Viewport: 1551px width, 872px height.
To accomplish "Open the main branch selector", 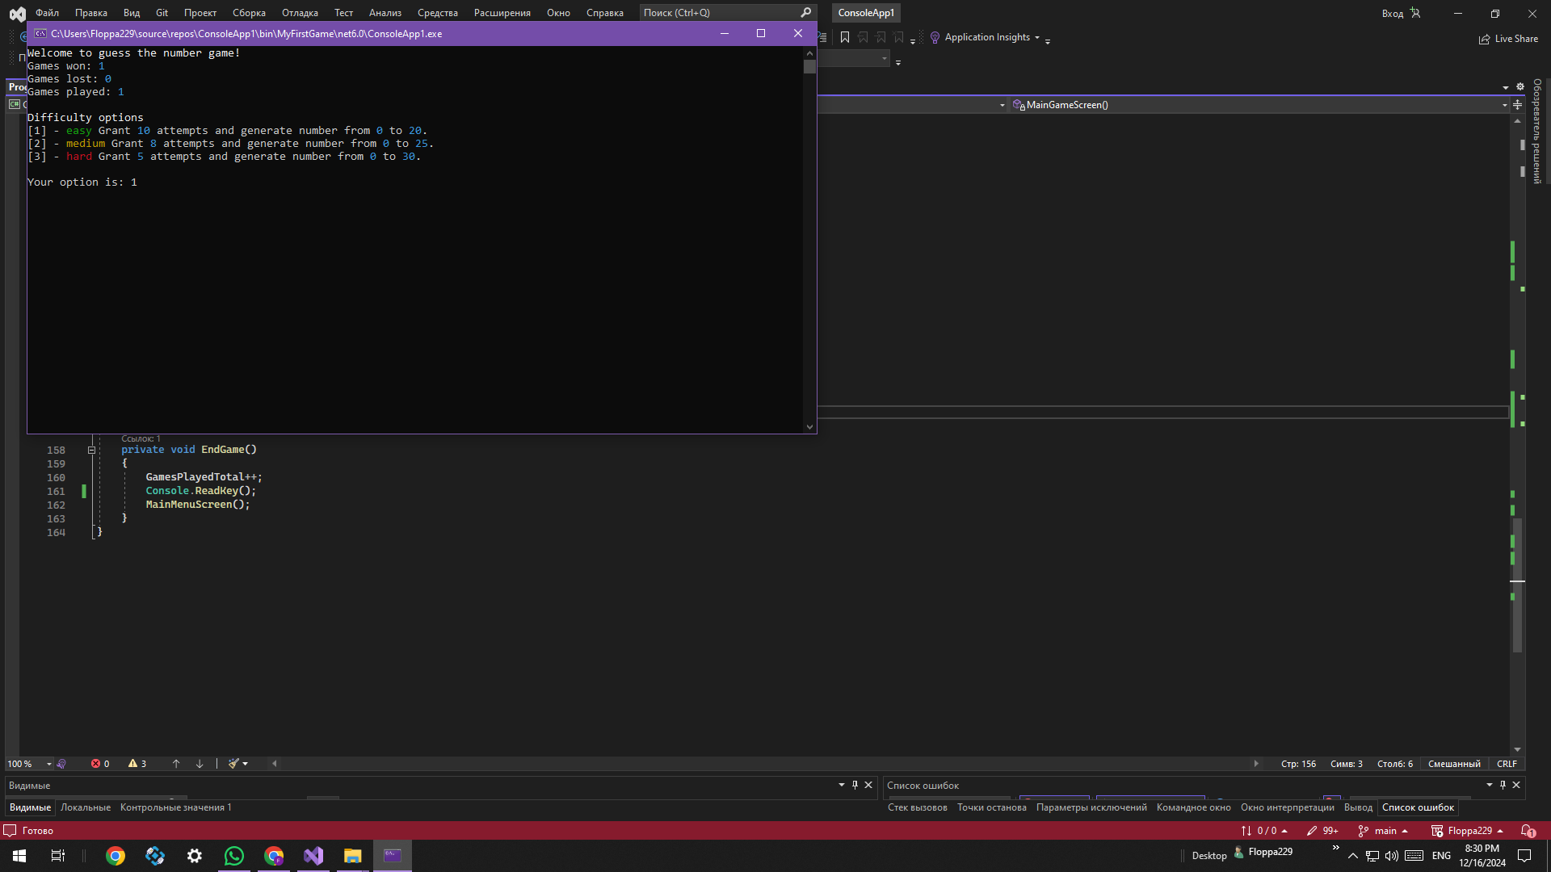I will click(1384, 831).
